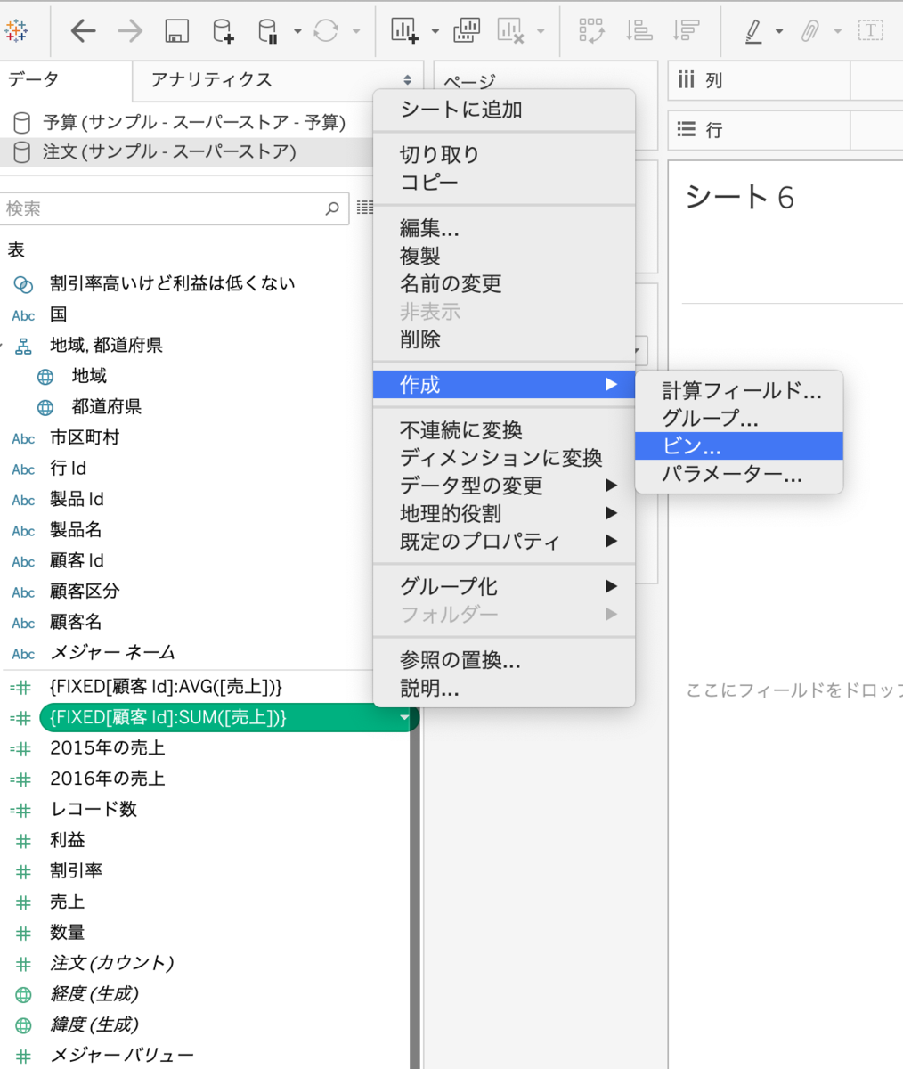This screenshot has height=1069, width=903.
Task: Duplicate the current sheet using its toolbar icon
Action: [x=467, y=29]
